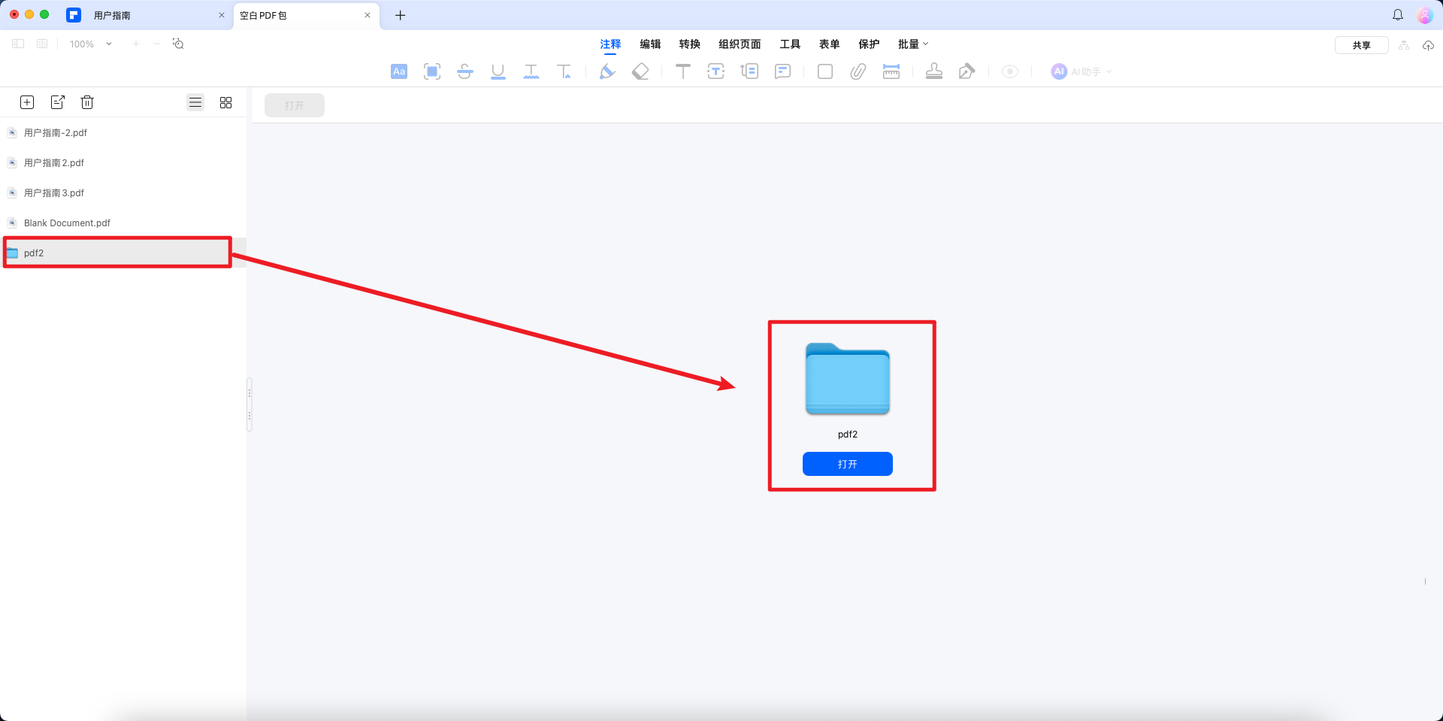Screen dimensions: 1443x721
Task: Toggle the left sidebar panel
Action: [18, 44]
